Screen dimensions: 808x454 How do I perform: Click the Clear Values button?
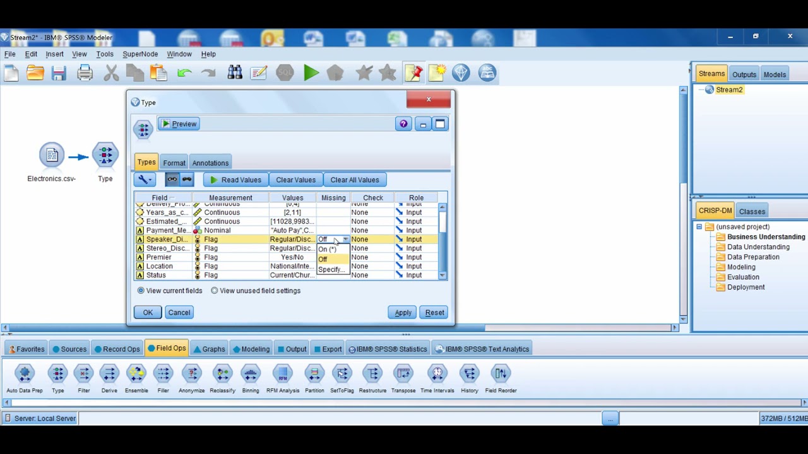[295, 180]
